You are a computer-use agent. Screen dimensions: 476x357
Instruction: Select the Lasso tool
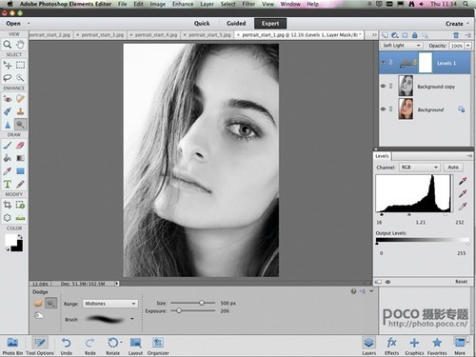click(8, 78)
